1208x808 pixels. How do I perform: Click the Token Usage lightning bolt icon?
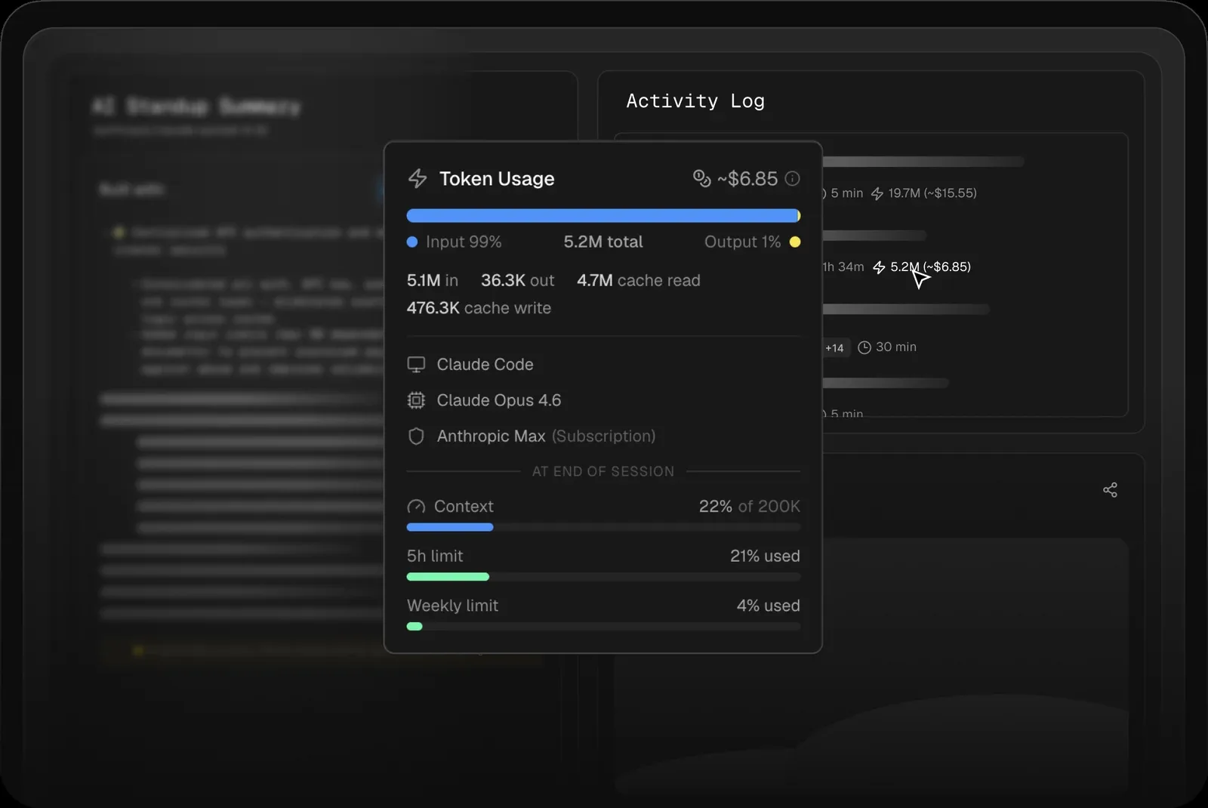coord(418,178)
